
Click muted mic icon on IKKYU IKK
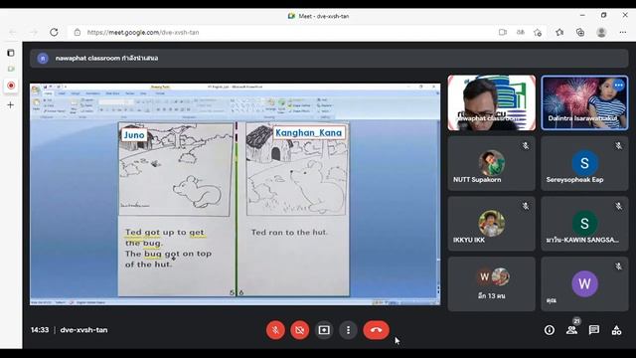(526, 206)
